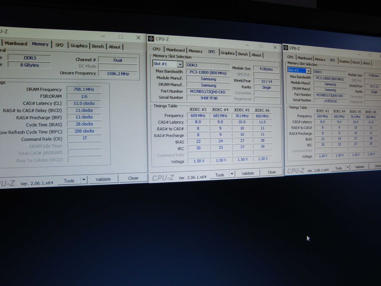Open the Slot #3 dropdown in right window
This screenshot has height=286, width=381.
pyautogui.click(x=308, y=71)
